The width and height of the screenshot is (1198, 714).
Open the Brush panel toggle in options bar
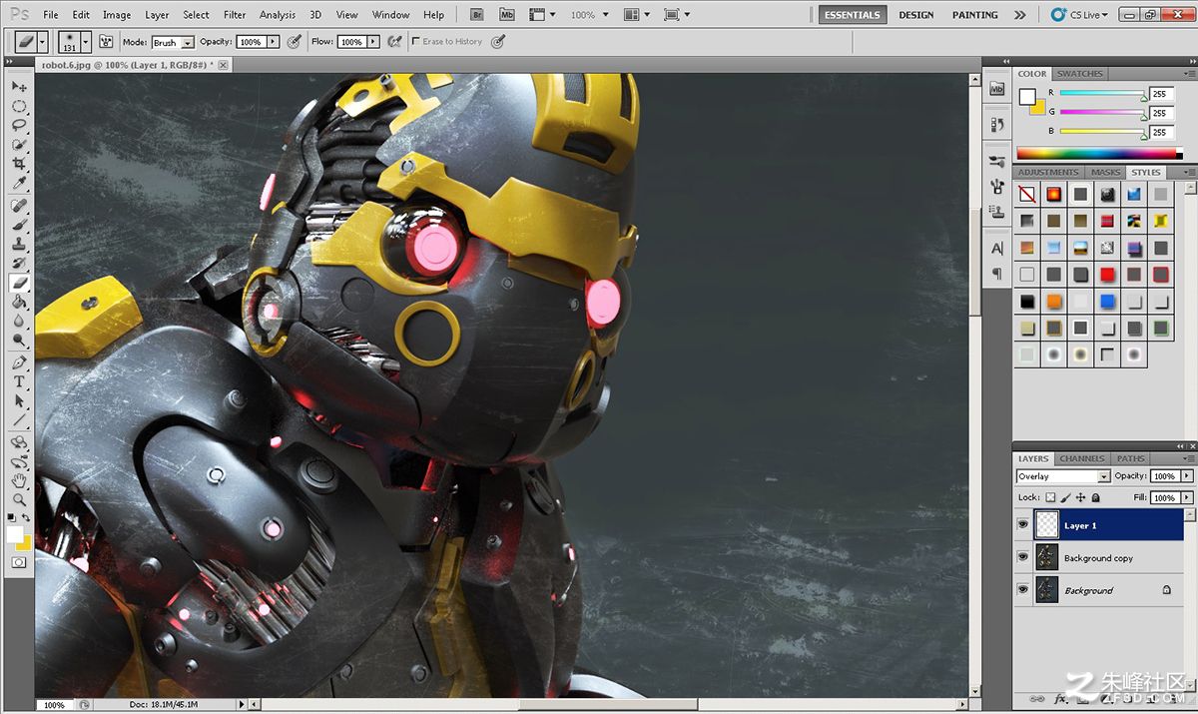coord(106,42)
